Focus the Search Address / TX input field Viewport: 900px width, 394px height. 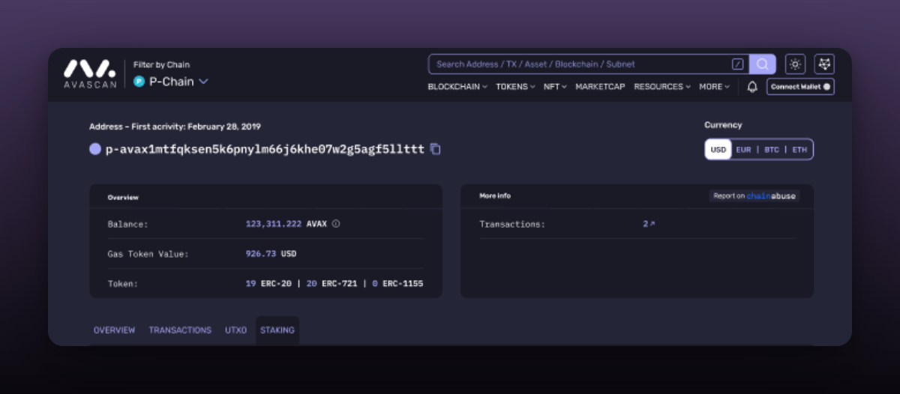(577, 64)
